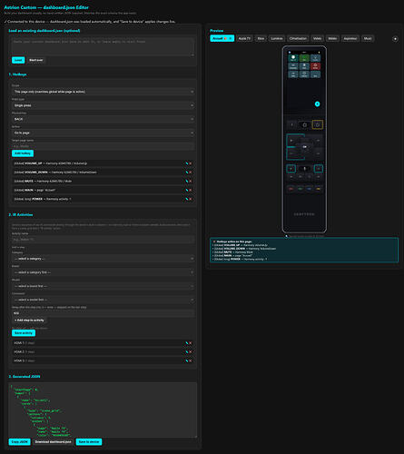The width and height of the screenshot is (404, 454).
Task: Switch to the Climatisation page tab
Action: [x=298, y=38]
